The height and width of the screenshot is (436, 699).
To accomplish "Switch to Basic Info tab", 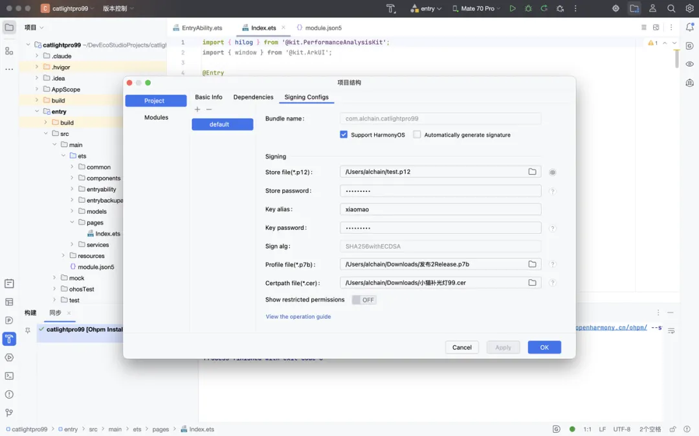I will pyautogui.click(x=208, y=97).
